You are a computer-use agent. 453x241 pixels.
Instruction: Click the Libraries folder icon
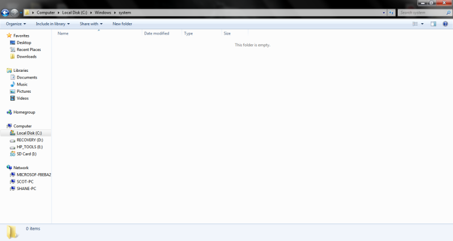(x=9, y=70)
